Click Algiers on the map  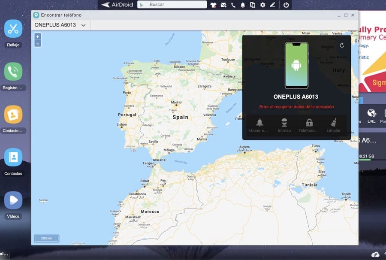244,147
